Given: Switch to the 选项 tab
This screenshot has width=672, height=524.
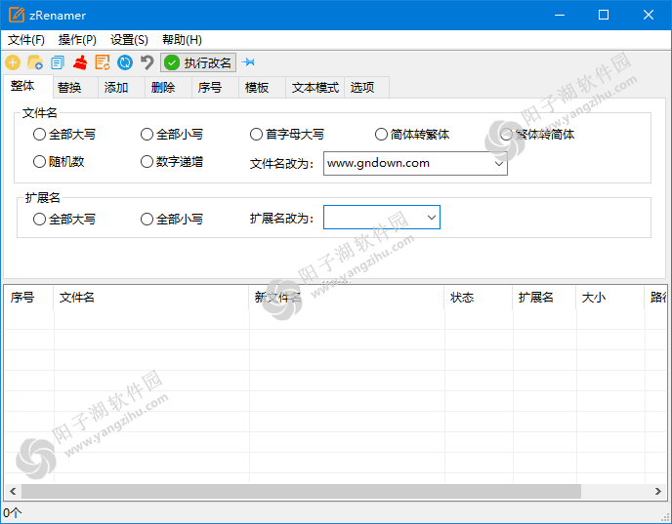Looking at the screenshot, I should [x=367, y=88].
